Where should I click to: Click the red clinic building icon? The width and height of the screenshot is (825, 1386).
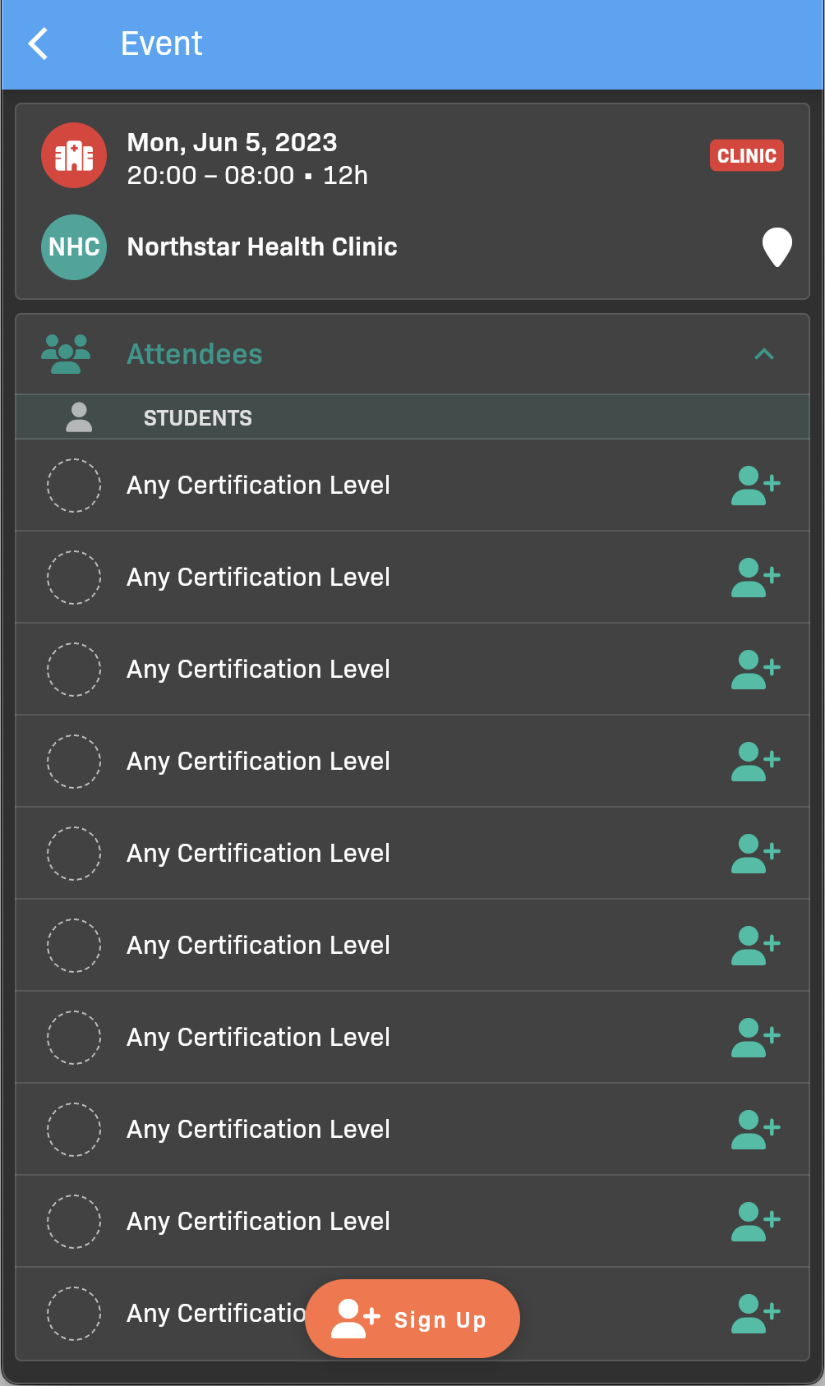coord(74,155)
